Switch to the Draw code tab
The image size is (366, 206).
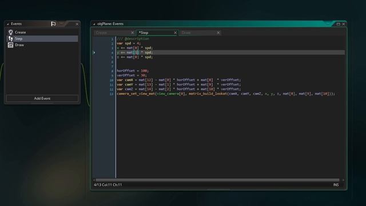pos(200,33)
